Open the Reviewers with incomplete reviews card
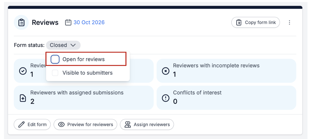This screenshot has height=139, width=309. (x=226, y=71)
